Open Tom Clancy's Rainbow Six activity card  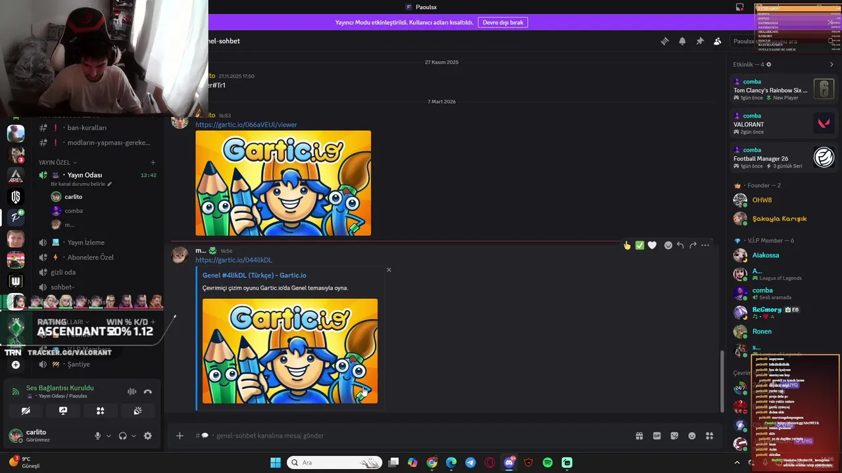click(x=783, y=89)
